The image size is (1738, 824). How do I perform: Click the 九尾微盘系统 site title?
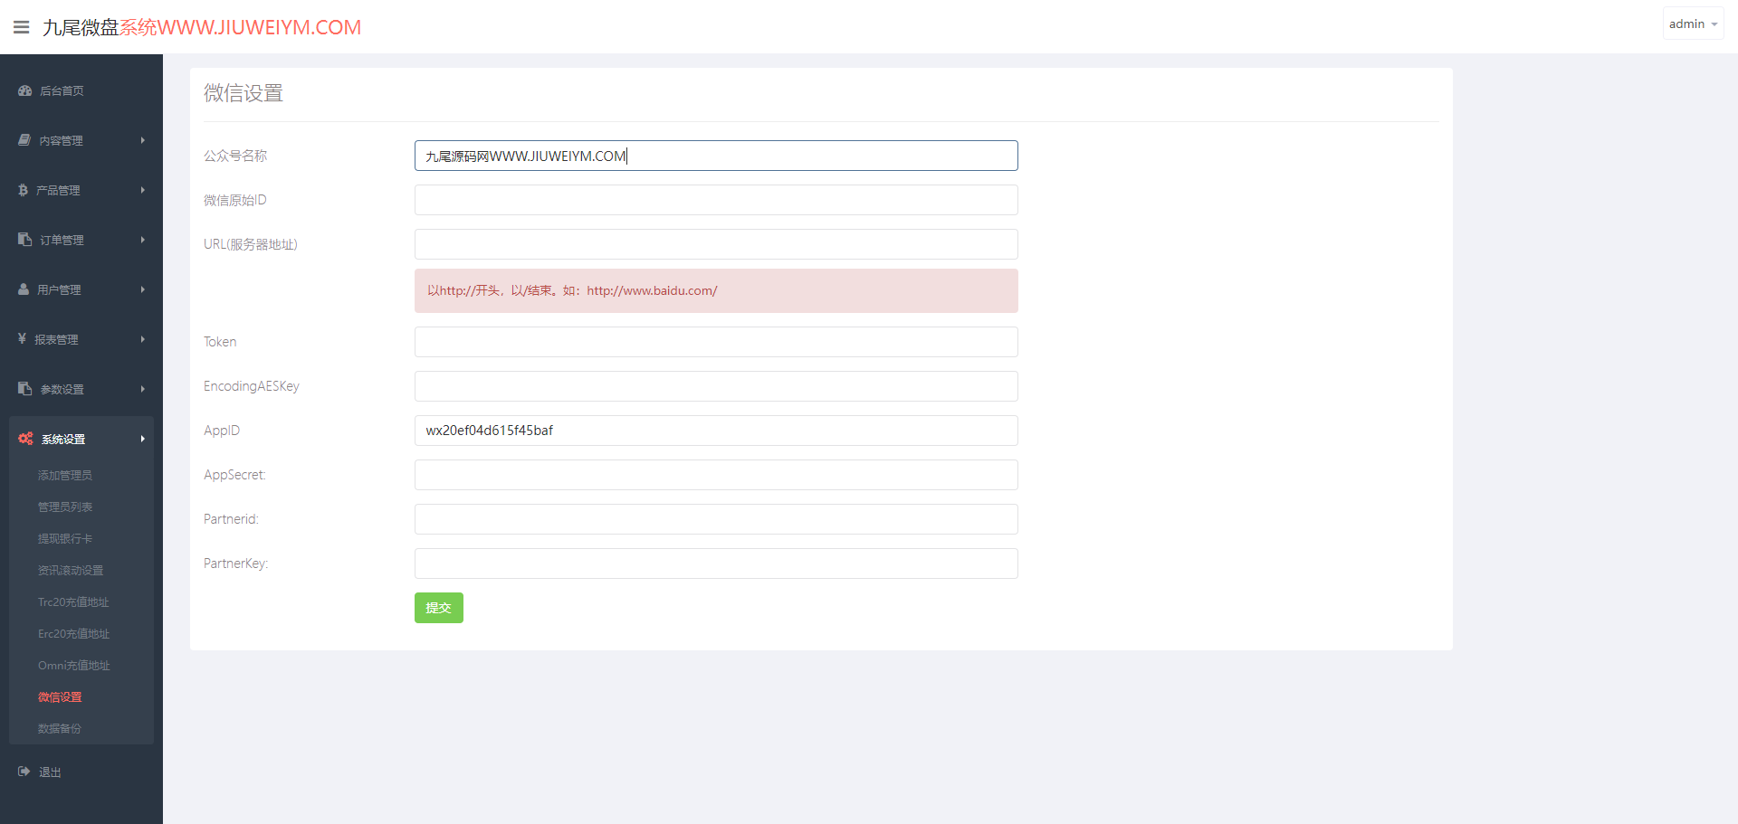[202, 27]
